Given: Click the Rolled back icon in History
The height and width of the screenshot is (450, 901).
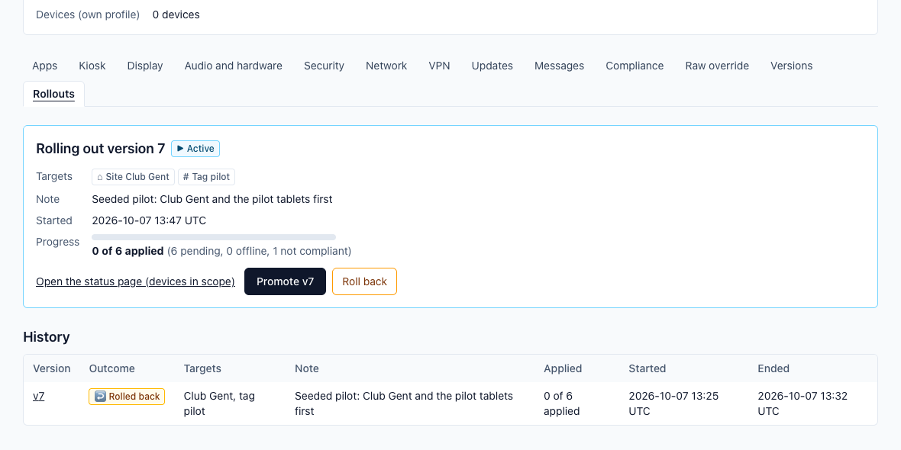Looking at the screenshot, I should tap(100, 396).
